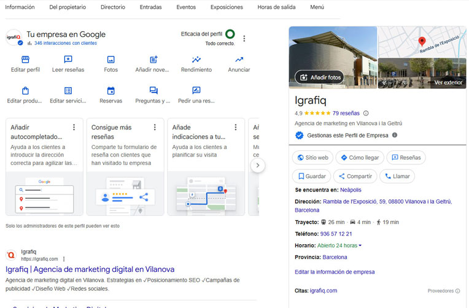Open the Eventos tab
Screen dimensions: 469x308
(x=186, y=7)
